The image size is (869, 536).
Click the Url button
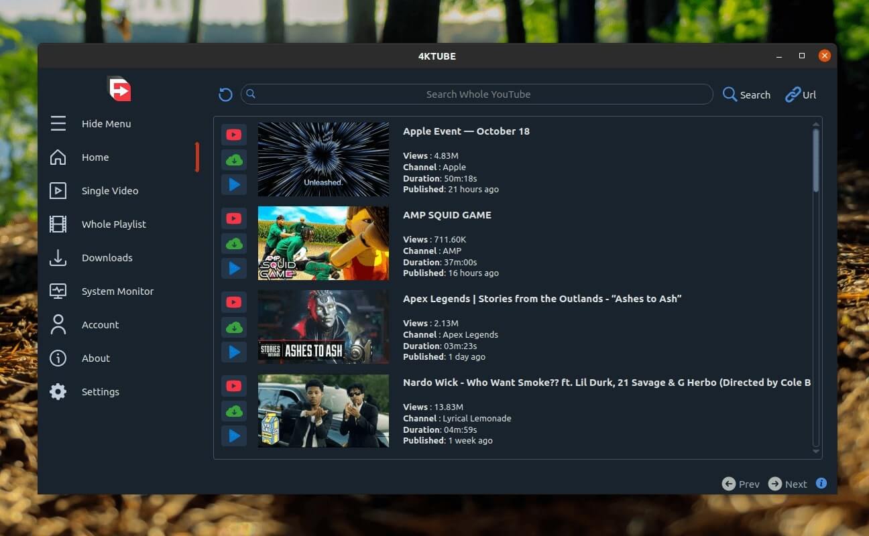[801, 95]
